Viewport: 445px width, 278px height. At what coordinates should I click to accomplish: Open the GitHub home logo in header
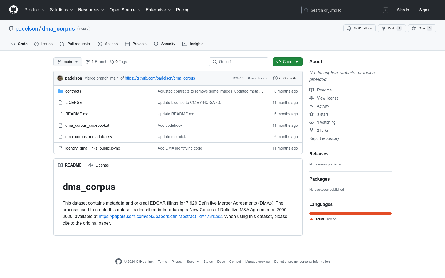pyautogui.click(x=13, y=10)
